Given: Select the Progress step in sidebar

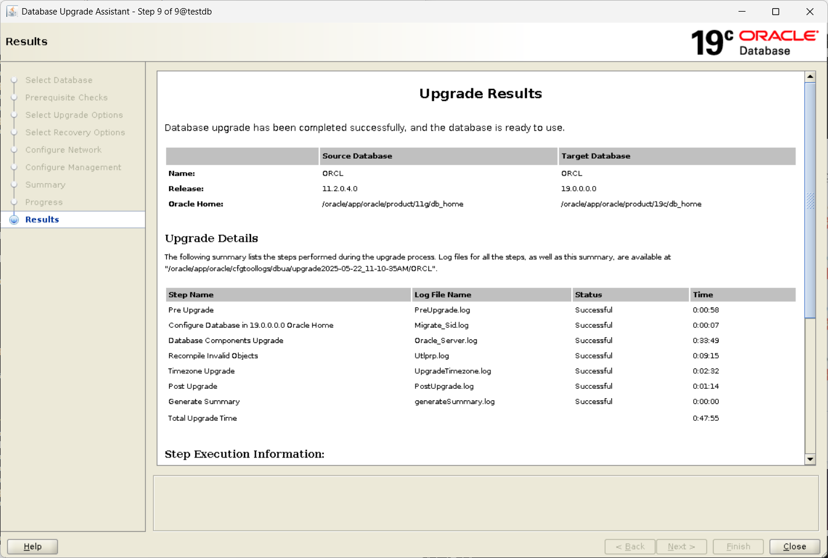Looking at the screenshot, I should 44,202.
